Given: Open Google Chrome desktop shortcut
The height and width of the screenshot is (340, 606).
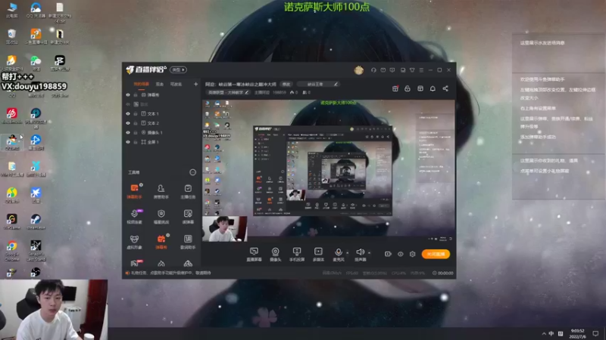Looking at the screenshot, I should (11, 251).
